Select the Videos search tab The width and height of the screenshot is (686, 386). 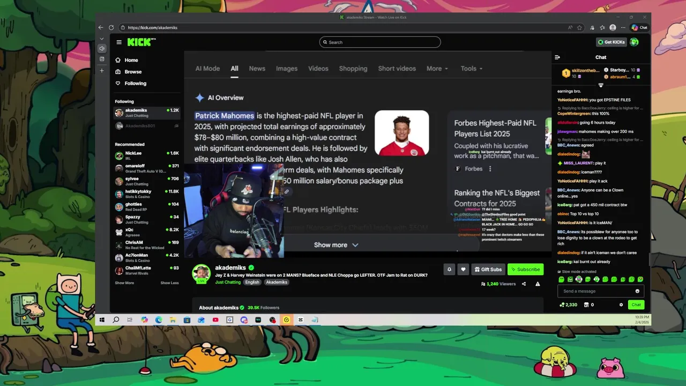318,69
